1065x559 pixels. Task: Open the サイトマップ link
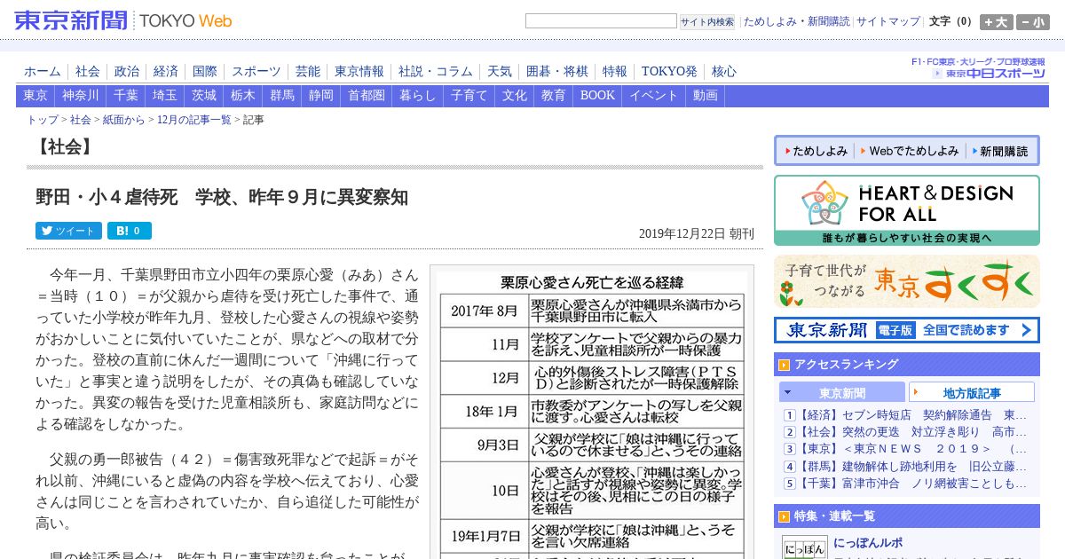point(888,21)
